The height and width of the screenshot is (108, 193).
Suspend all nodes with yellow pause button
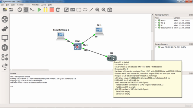pyautogui.click(x=46, y=10)
